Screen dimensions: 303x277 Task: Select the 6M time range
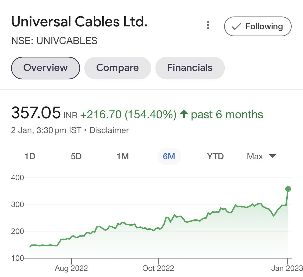[x=169, y=156]
